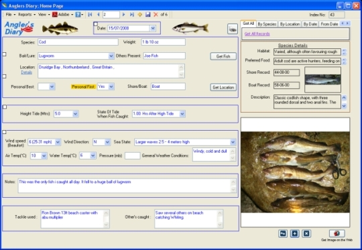Open the File menu
The image size is (362, 250).
(x=10, y=15)
